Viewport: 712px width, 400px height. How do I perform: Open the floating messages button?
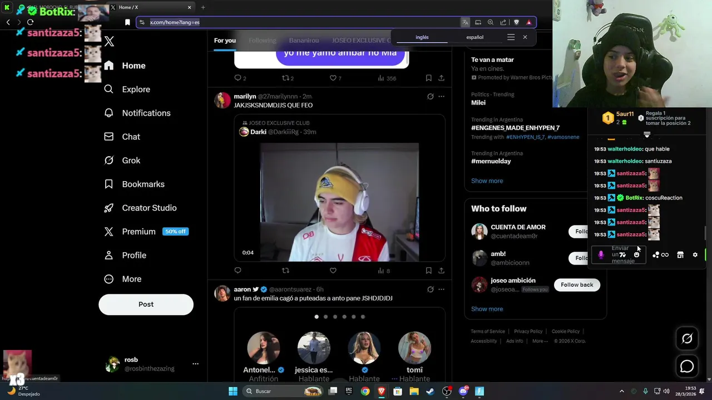tap(687, 367)
